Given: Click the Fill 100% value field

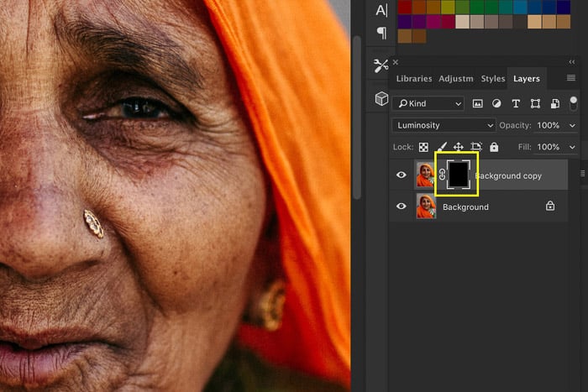Looking at the screenshot, I should point(549,147).
